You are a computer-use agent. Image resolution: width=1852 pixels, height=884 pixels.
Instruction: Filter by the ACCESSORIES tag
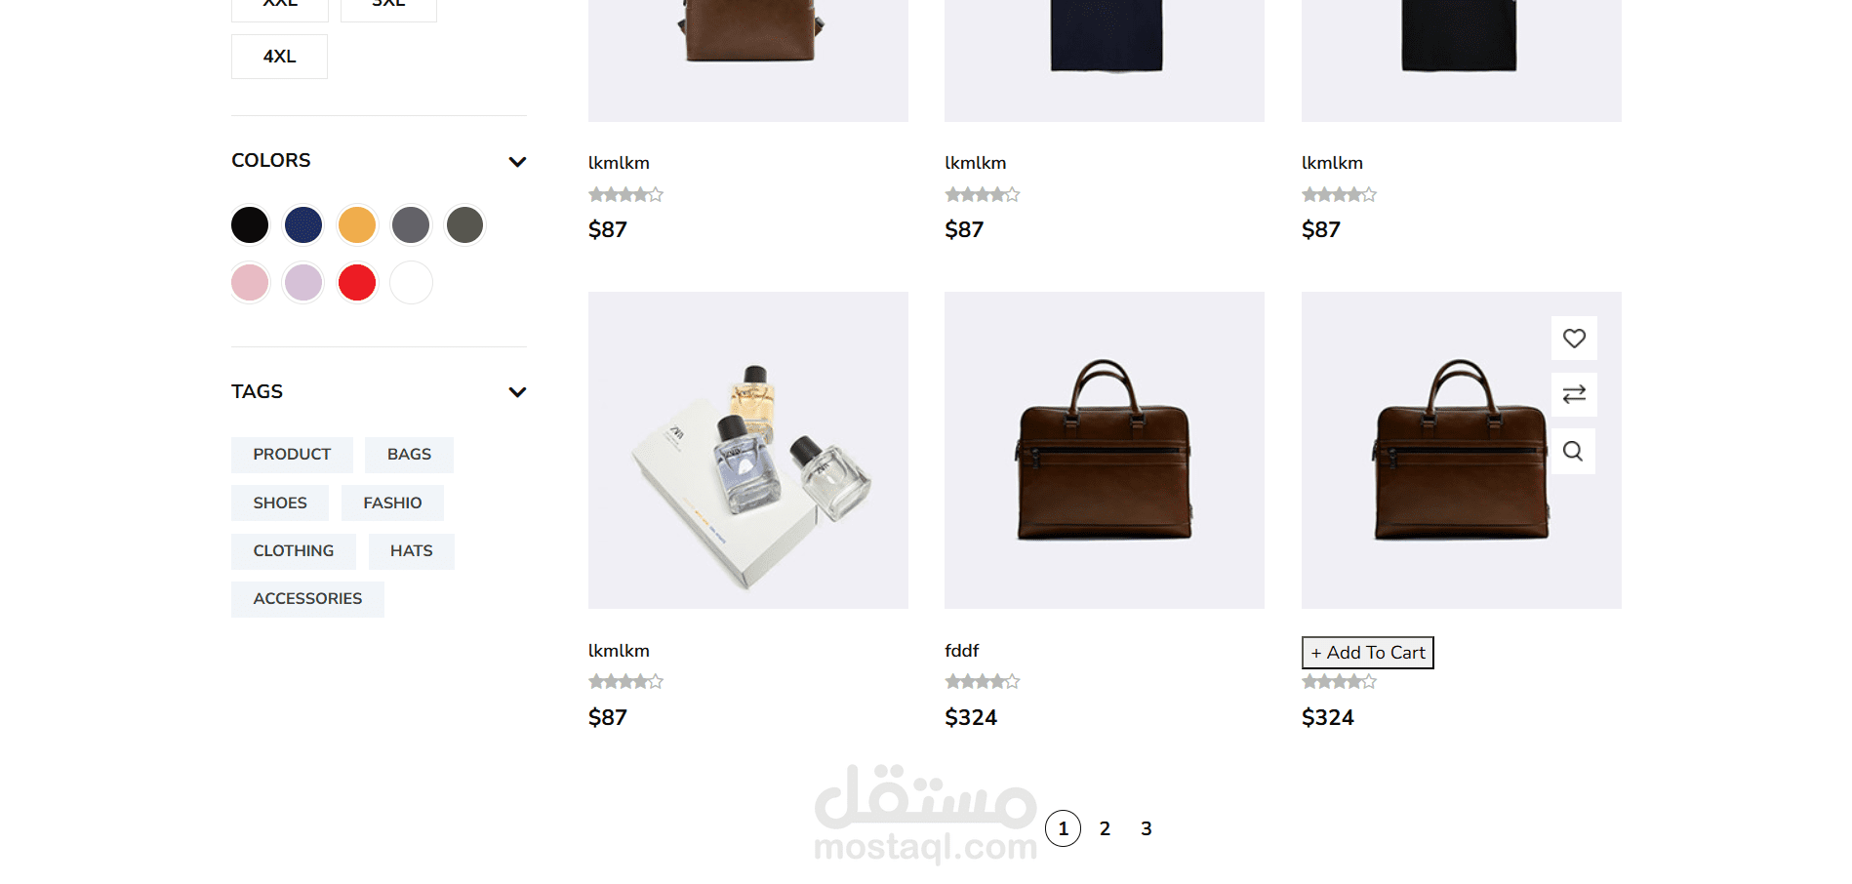point(307,599)
